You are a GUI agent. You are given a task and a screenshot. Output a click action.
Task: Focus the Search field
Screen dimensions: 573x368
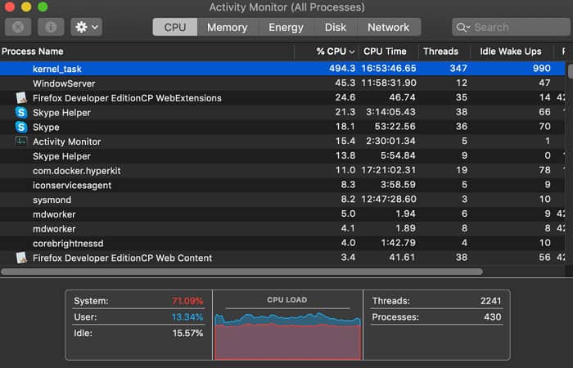tap(512, 27)
